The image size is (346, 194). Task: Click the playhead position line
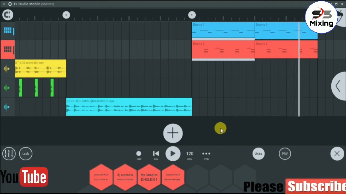pyautogui.click(x=299, y=70)
